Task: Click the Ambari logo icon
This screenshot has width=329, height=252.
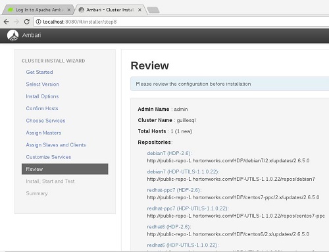Action: (x=13, y=36)
